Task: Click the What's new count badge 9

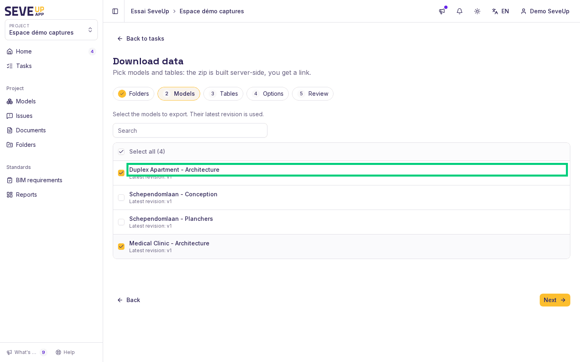Action: coord(43,352)
